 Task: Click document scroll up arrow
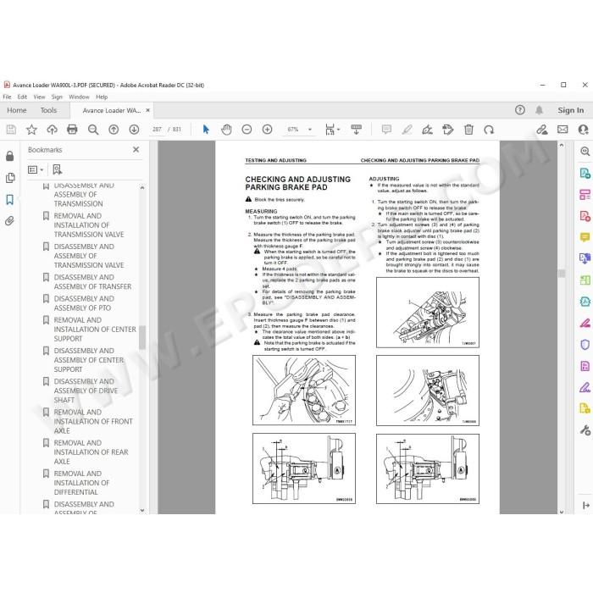[x=562, y=145]
